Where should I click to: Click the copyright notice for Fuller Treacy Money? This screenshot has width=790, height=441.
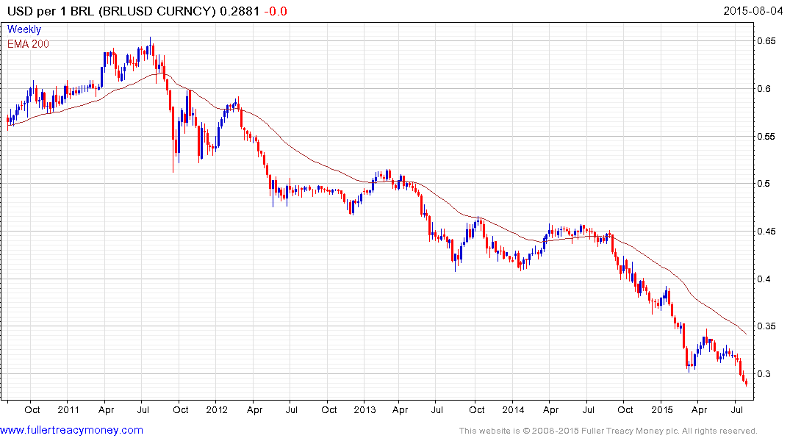click(x=608, y=431)
